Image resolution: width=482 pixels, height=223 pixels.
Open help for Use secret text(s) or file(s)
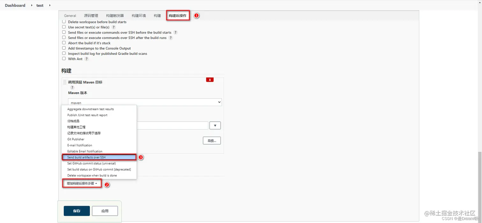click(x=114, y=27)
